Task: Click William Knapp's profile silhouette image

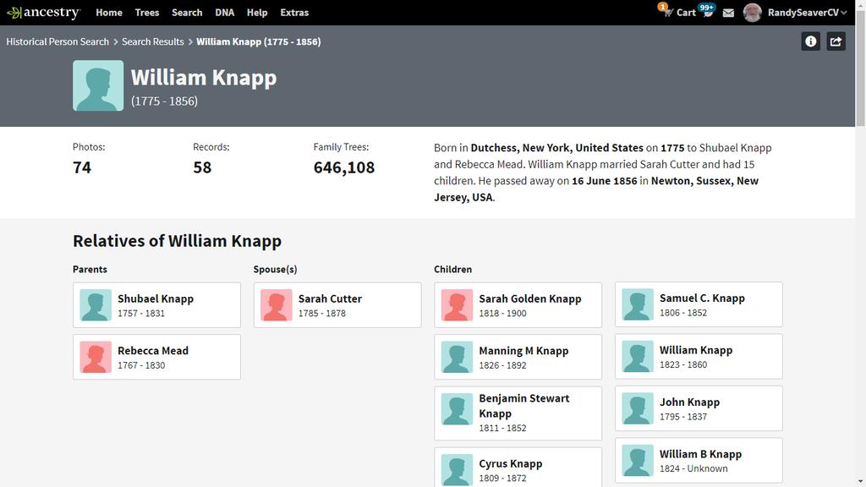Action: coord(98,85)
